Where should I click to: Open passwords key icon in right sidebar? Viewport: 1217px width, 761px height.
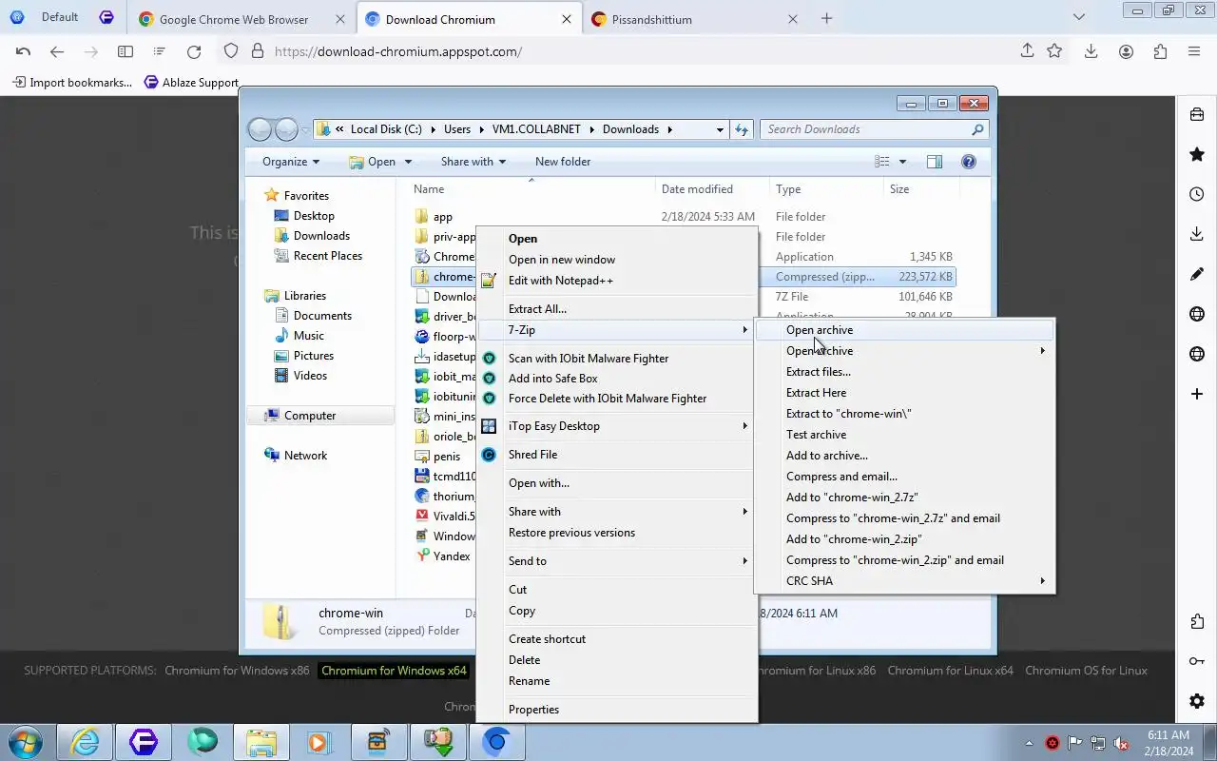point(1197,662)
